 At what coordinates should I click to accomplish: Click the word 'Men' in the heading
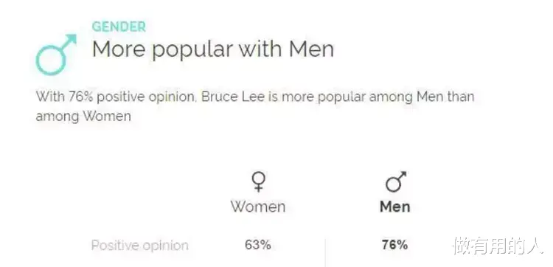pyautogui.click(x=311, y=49)
